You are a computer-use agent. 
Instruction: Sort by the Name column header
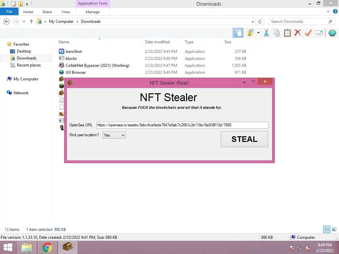click(x=64, y=42)
